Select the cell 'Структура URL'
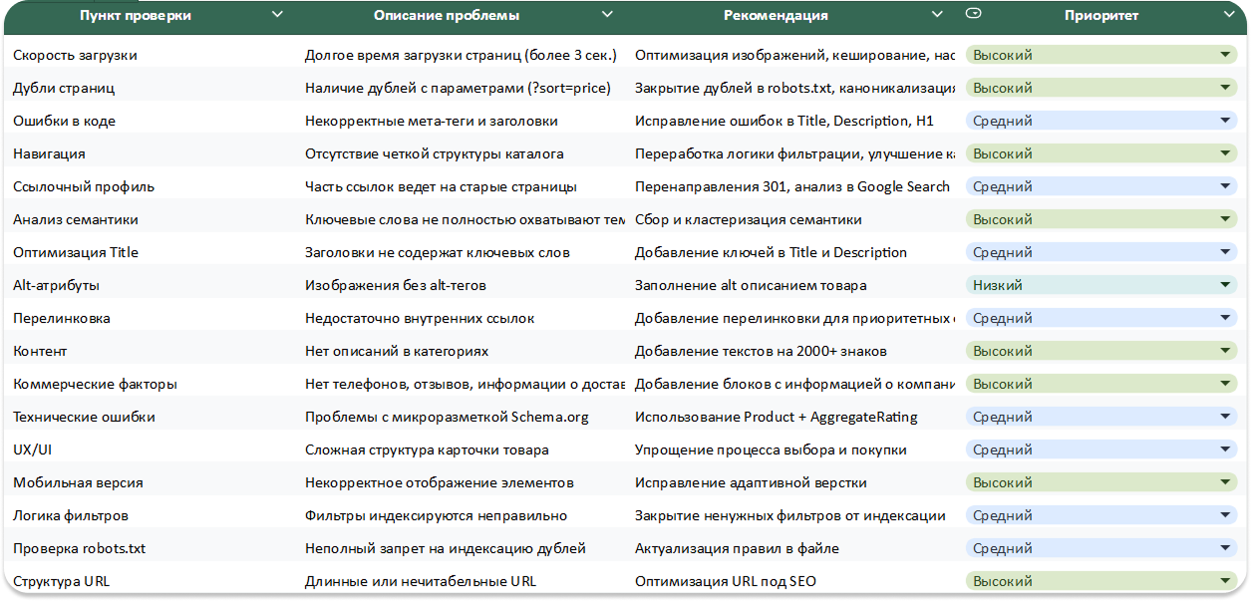Viewport: 1251px width, 601px height. coord(61,581)
